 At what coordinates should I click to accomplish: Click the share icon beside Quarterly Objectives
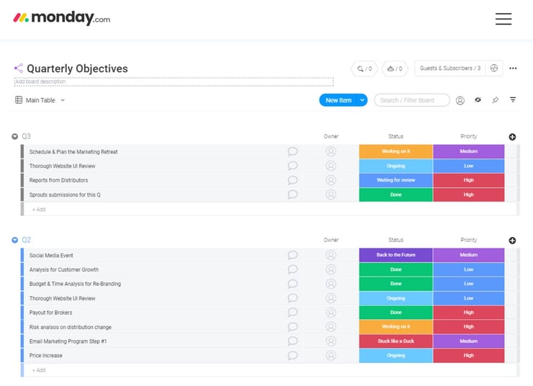(18, 68)
